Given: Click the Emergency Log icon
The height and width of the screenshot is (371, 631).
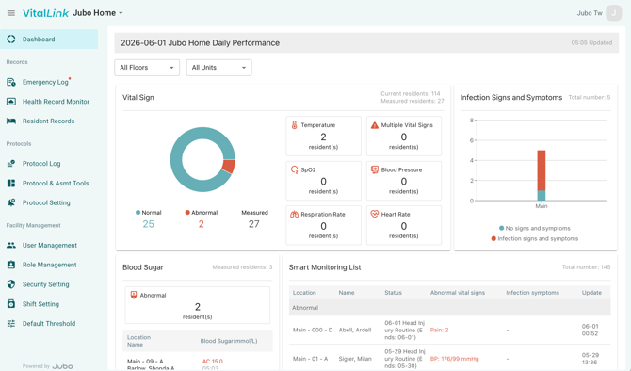Looking at the screenshot, I should tap(11, 82).
